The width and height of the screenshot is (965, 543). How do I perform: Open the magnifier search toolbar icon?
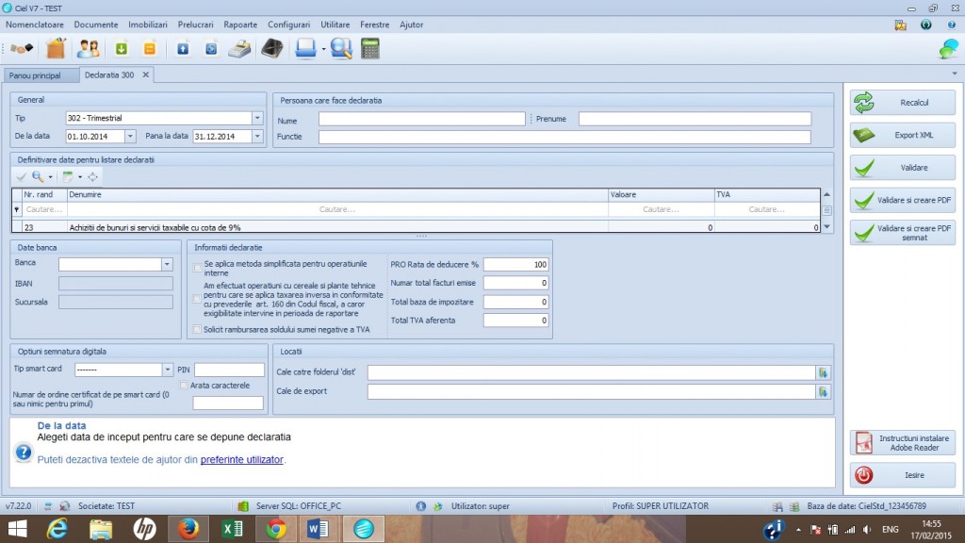click(341, 48)
